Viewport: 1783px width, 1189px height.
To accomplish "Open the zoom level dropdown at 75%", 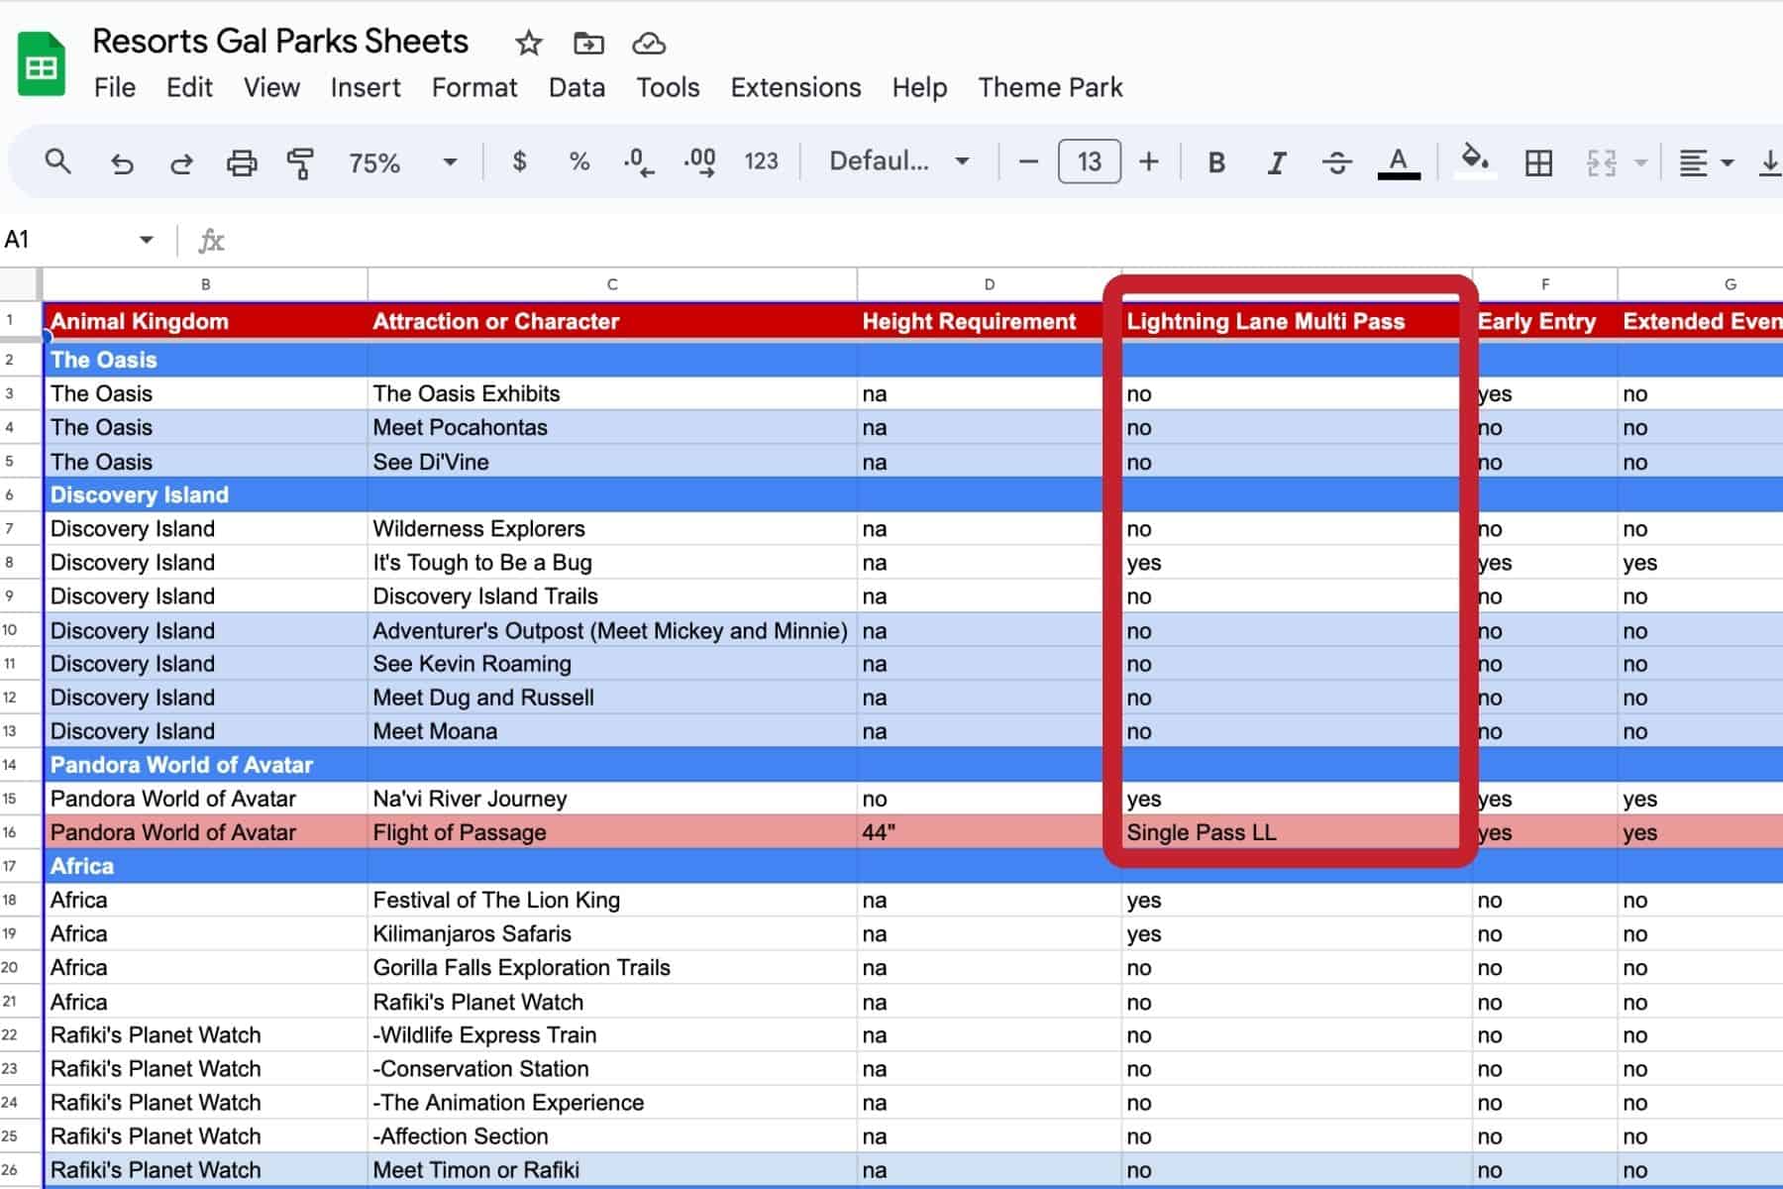I will 402,162.
